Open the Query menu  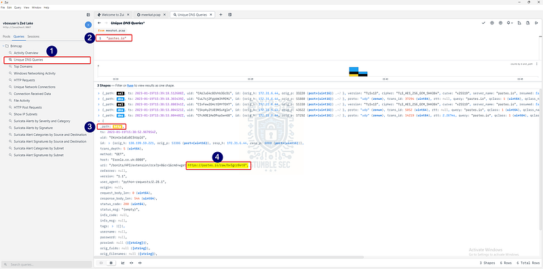click(x=18, y=7)
